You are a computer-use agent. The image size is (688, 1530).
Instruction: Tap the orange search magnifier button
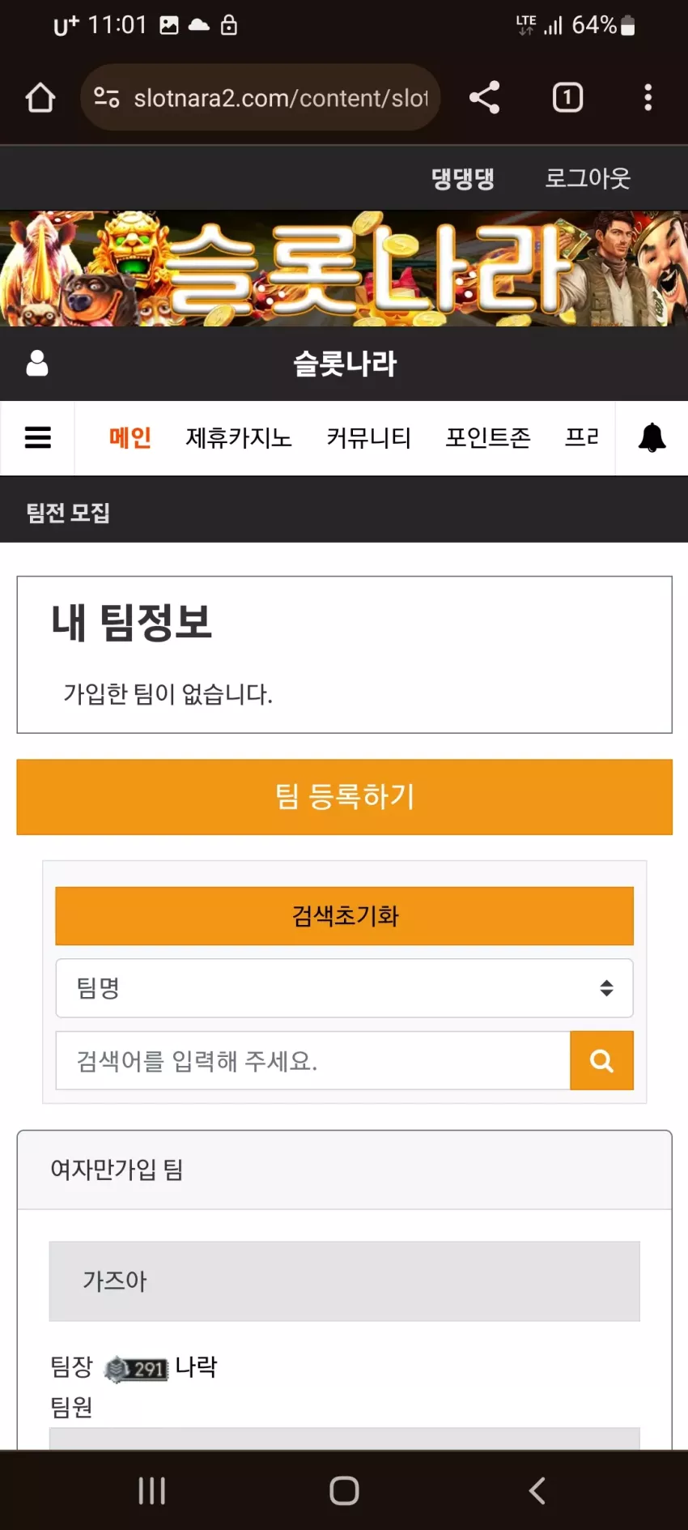pos(601,1060)
